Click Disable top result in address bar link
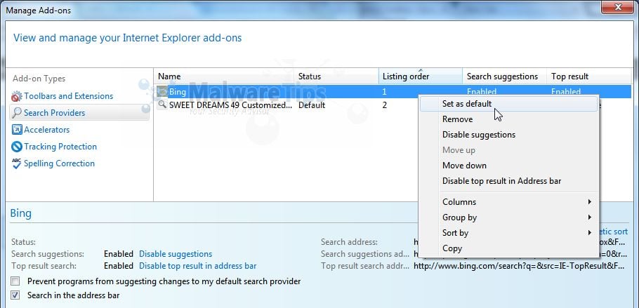The width and height of the screenshot is (639, 308). pos(197,266)
